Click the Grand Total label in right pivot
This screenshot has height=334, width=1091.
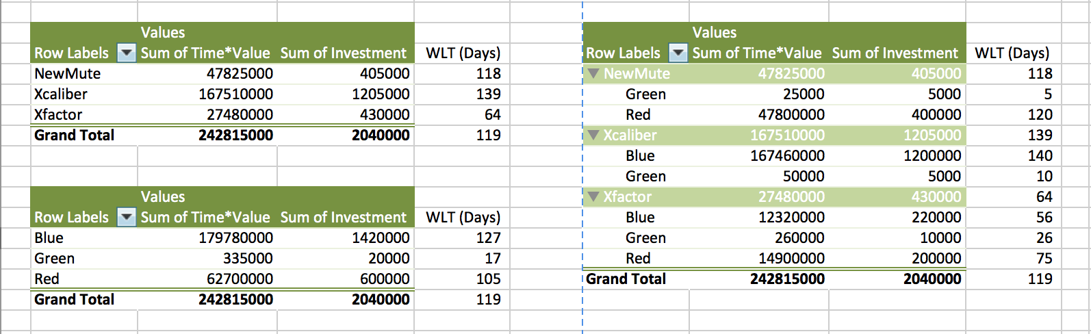[x=626, y=279]
